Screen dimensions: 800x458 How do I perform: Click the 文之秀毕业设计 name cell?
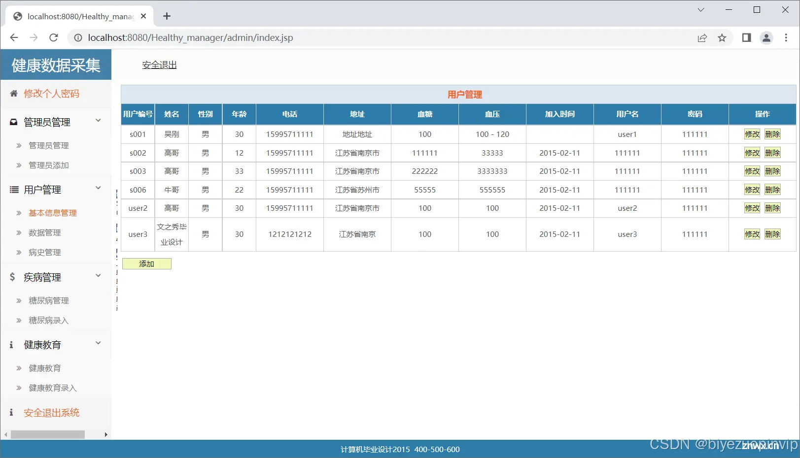(172, 234)
